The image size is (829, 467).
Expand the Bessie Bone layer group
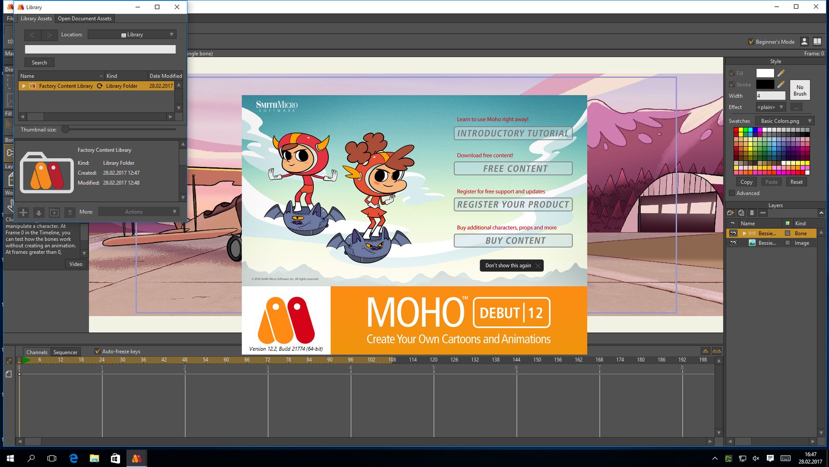point(744,233)
